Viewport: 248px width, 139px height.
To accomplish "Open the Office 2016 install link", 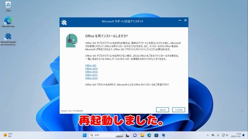I will (91, 72).
